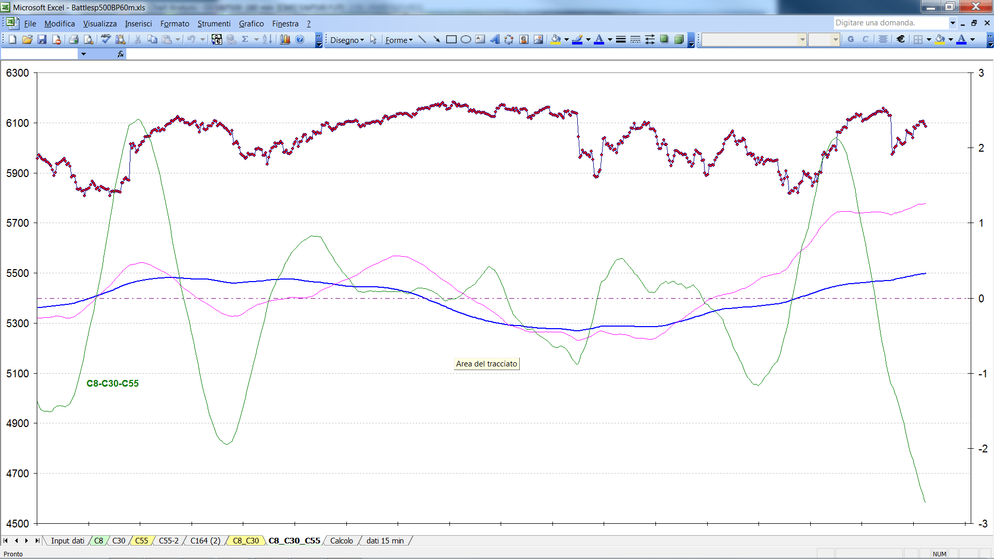The image size is (994, 559).
Task: Click the insert function fx icon
Action: tap(121, 54)
